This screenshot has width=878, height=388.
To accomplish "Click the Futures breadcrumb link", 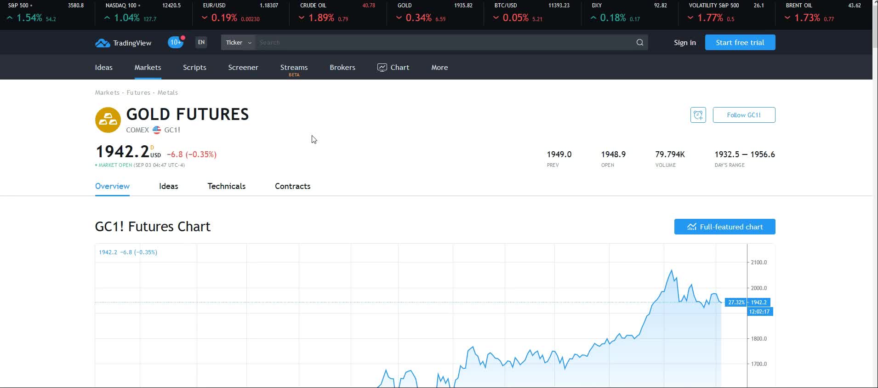I will tap(138, 92).
